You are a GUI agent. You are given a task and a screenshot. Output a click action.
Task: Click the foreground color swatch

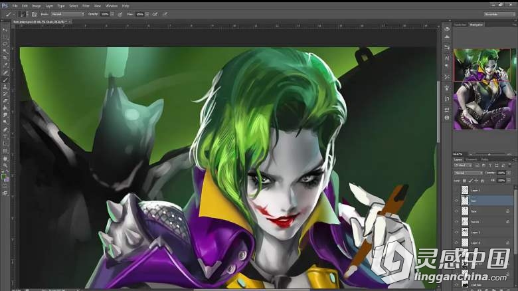pos(3,177)
